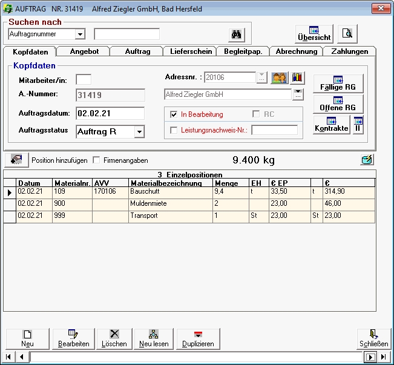Click the total 314,90 cell

tap(349, 192)
